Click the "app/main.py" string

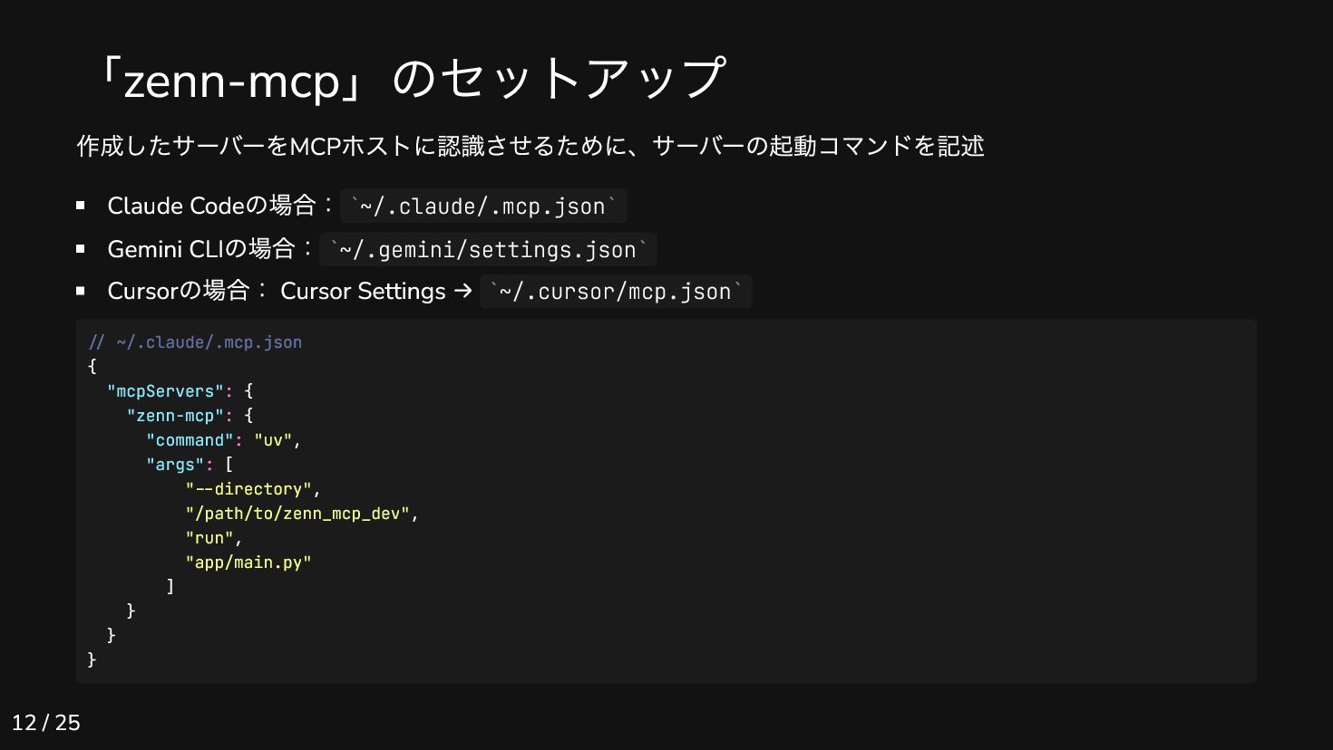point(248,562)
